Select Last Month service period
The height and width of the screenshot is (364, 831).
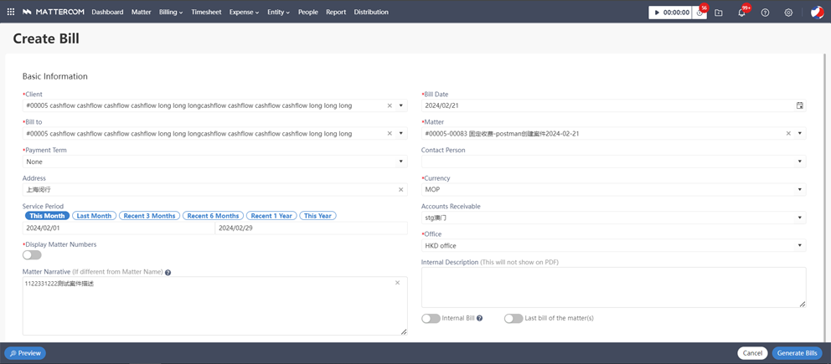[x=93, y=216]
